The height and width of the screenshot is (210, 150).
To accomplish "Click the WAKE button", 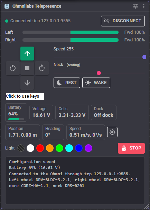I will [x=96, y=83].
